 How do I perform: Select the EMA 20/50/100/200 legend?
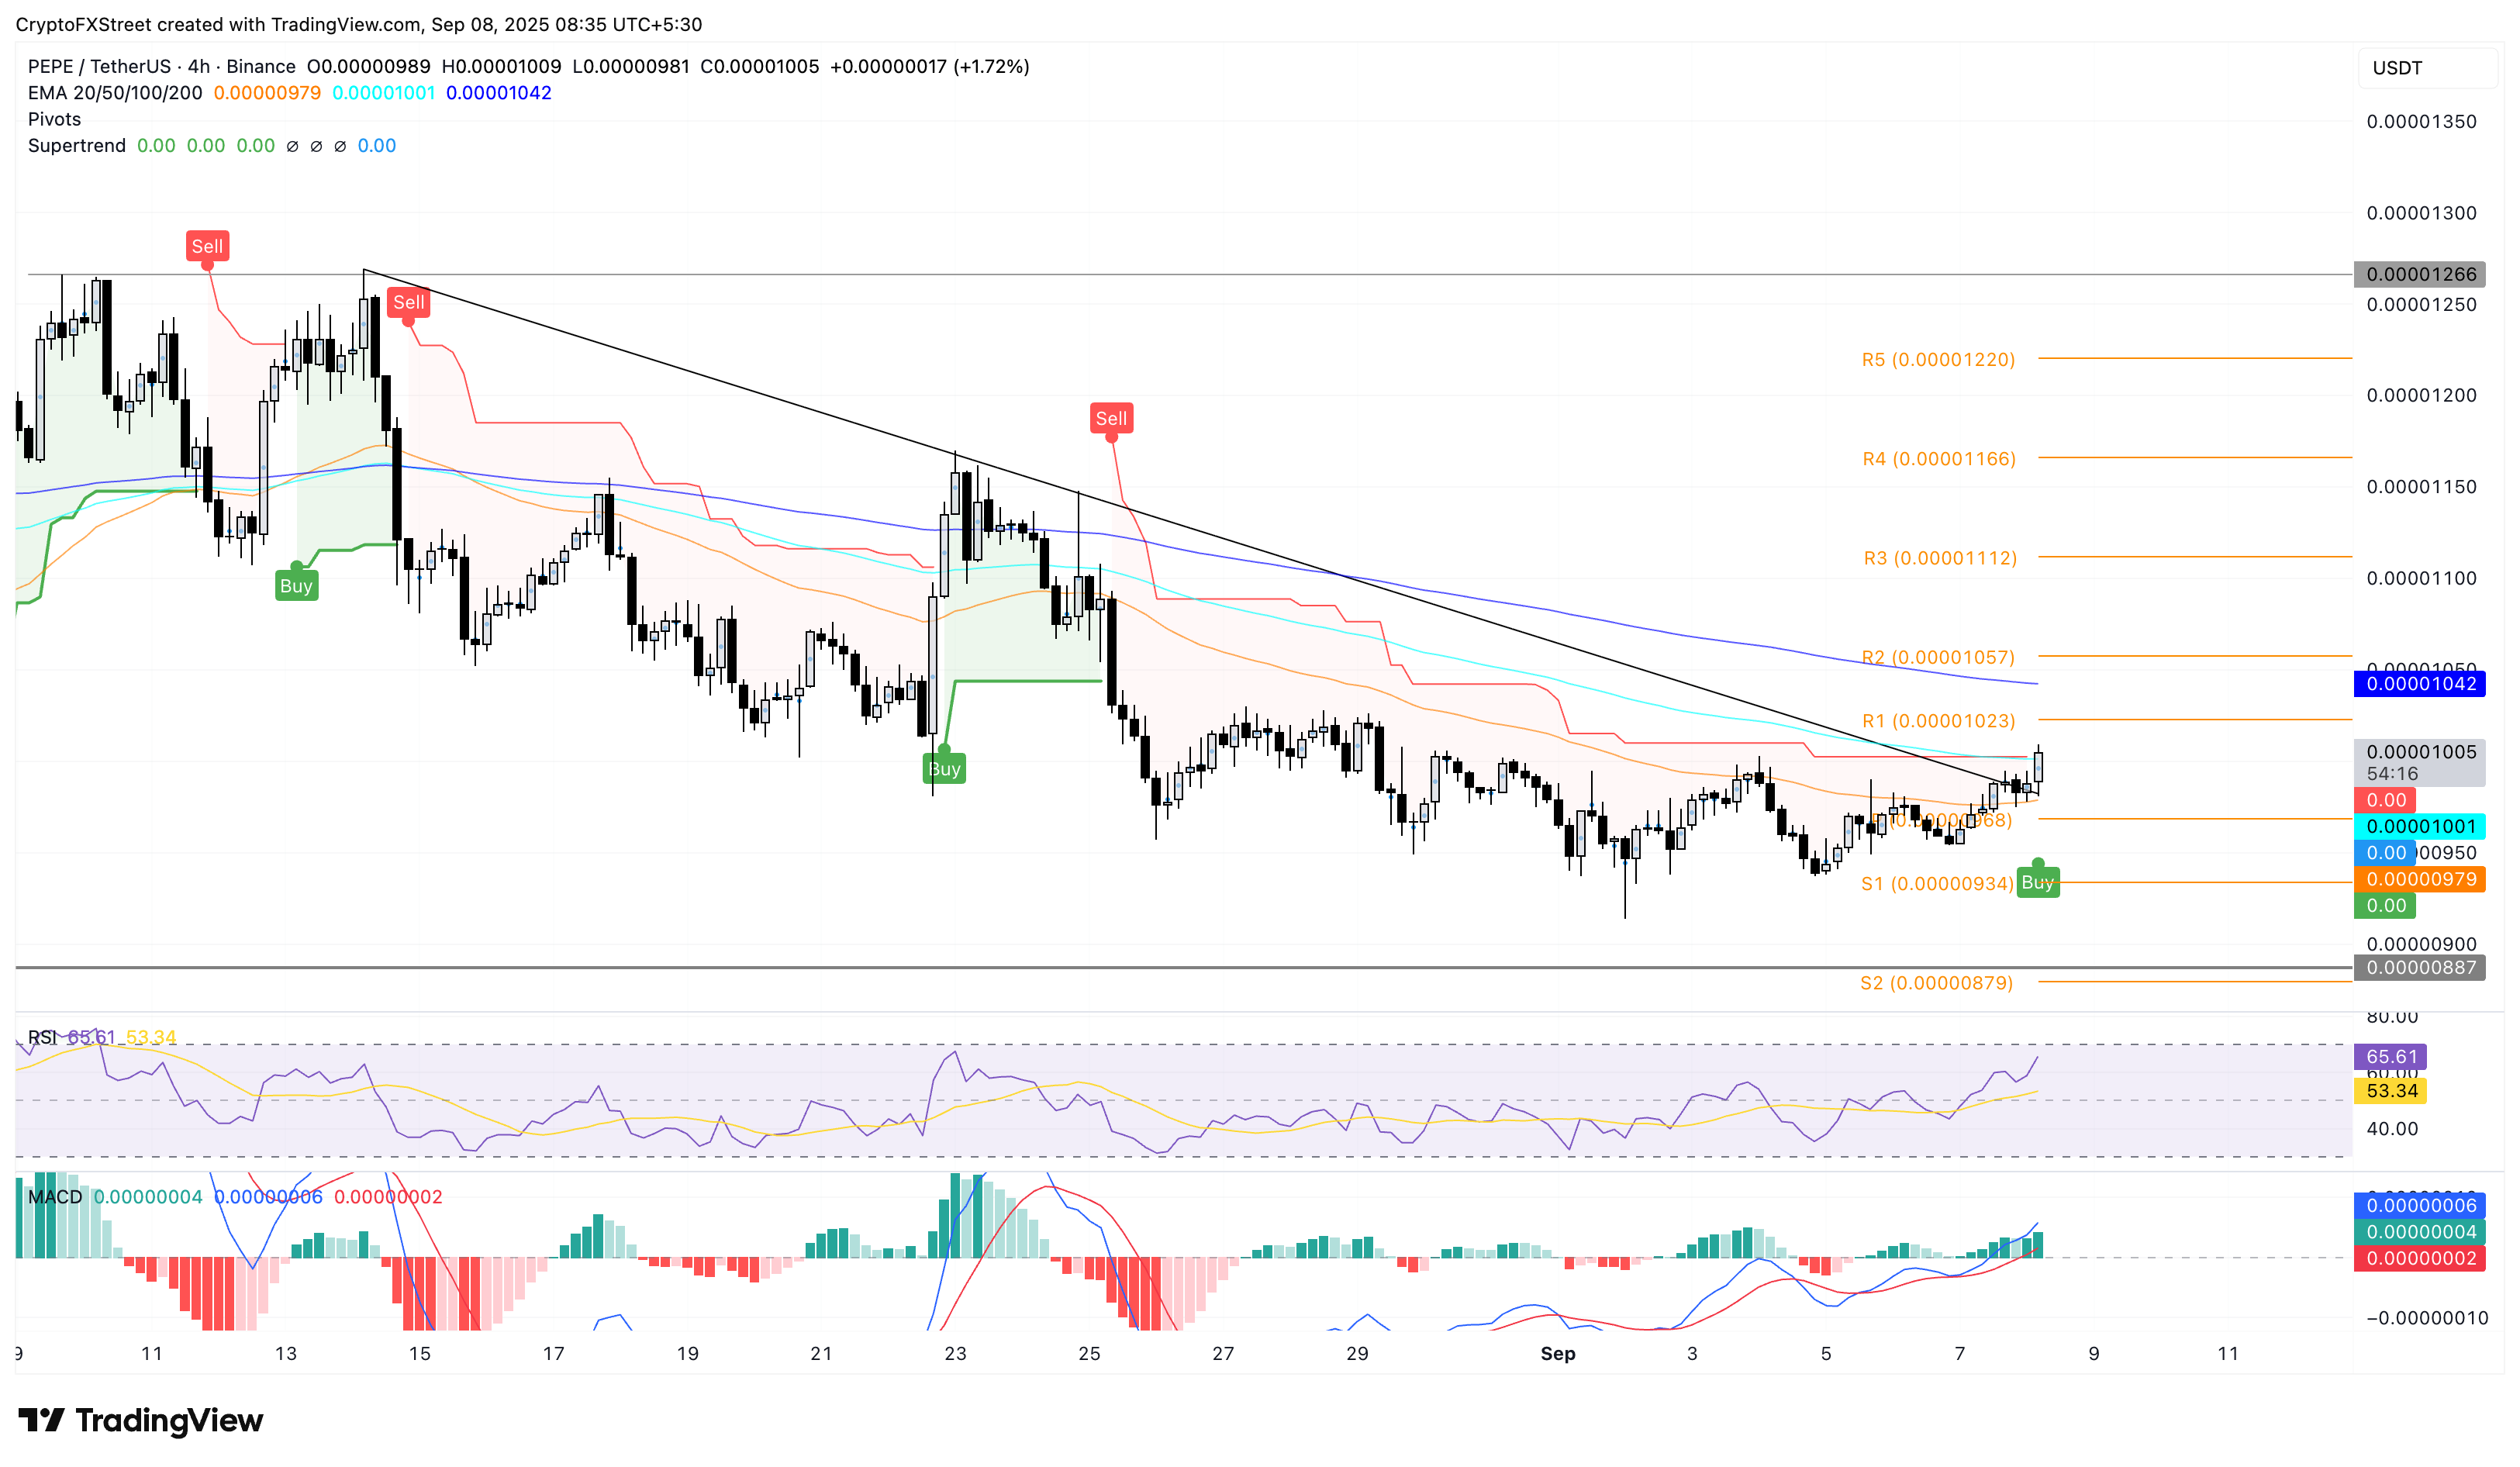tap(114, 93)
